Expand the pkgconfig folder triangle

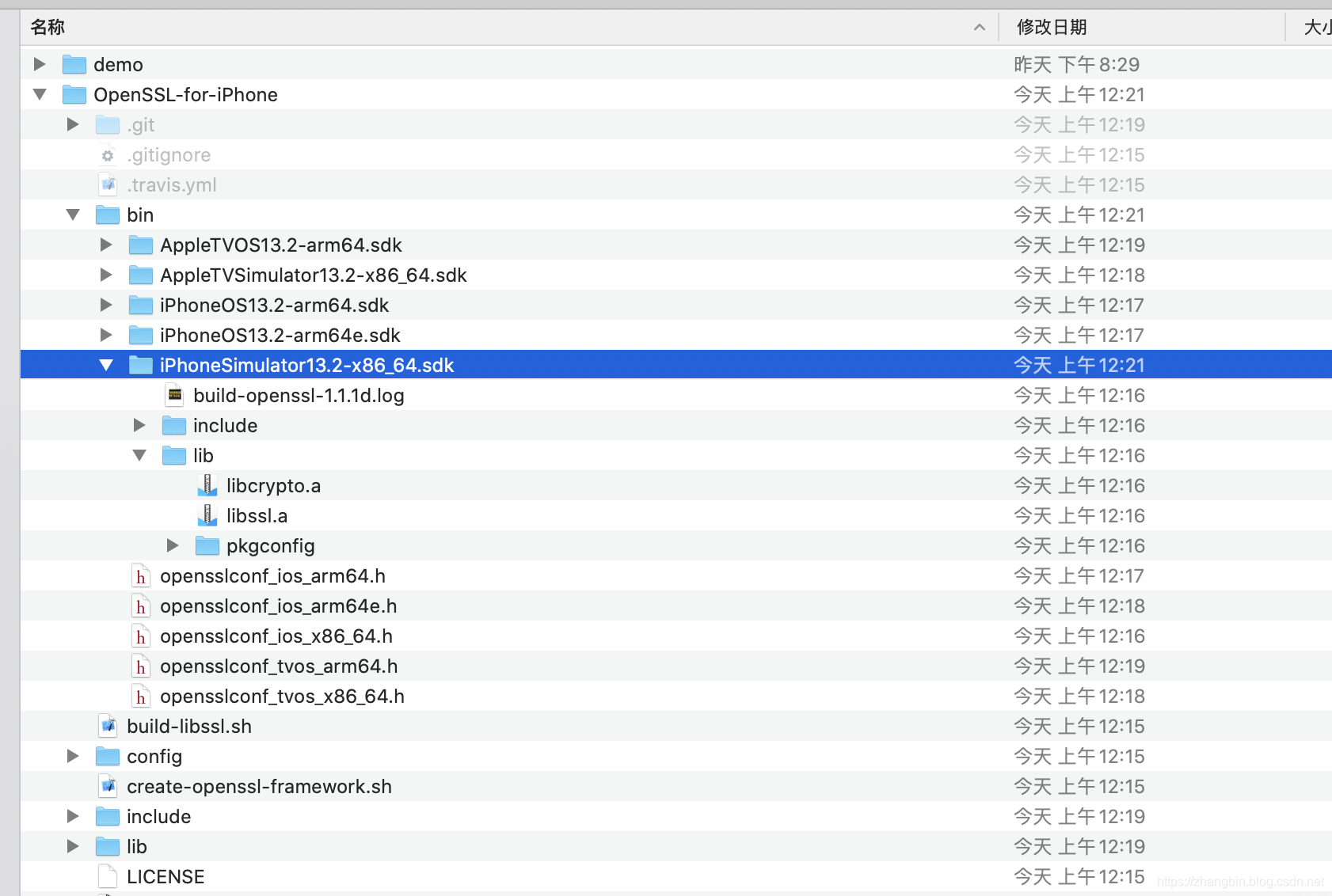(x=173, y=545)
